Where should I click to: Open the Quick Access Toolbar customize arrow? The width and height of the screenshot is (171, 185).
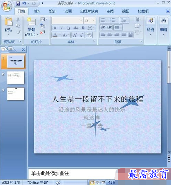pos(42,3)
